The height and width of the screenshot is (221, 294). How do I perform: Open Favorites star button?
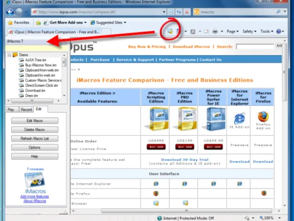(x=19, y=22)
